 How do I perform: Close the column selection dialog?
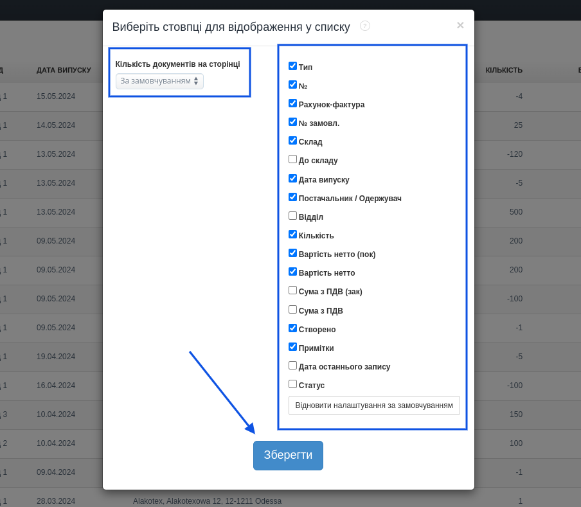(x=460, y=25)
